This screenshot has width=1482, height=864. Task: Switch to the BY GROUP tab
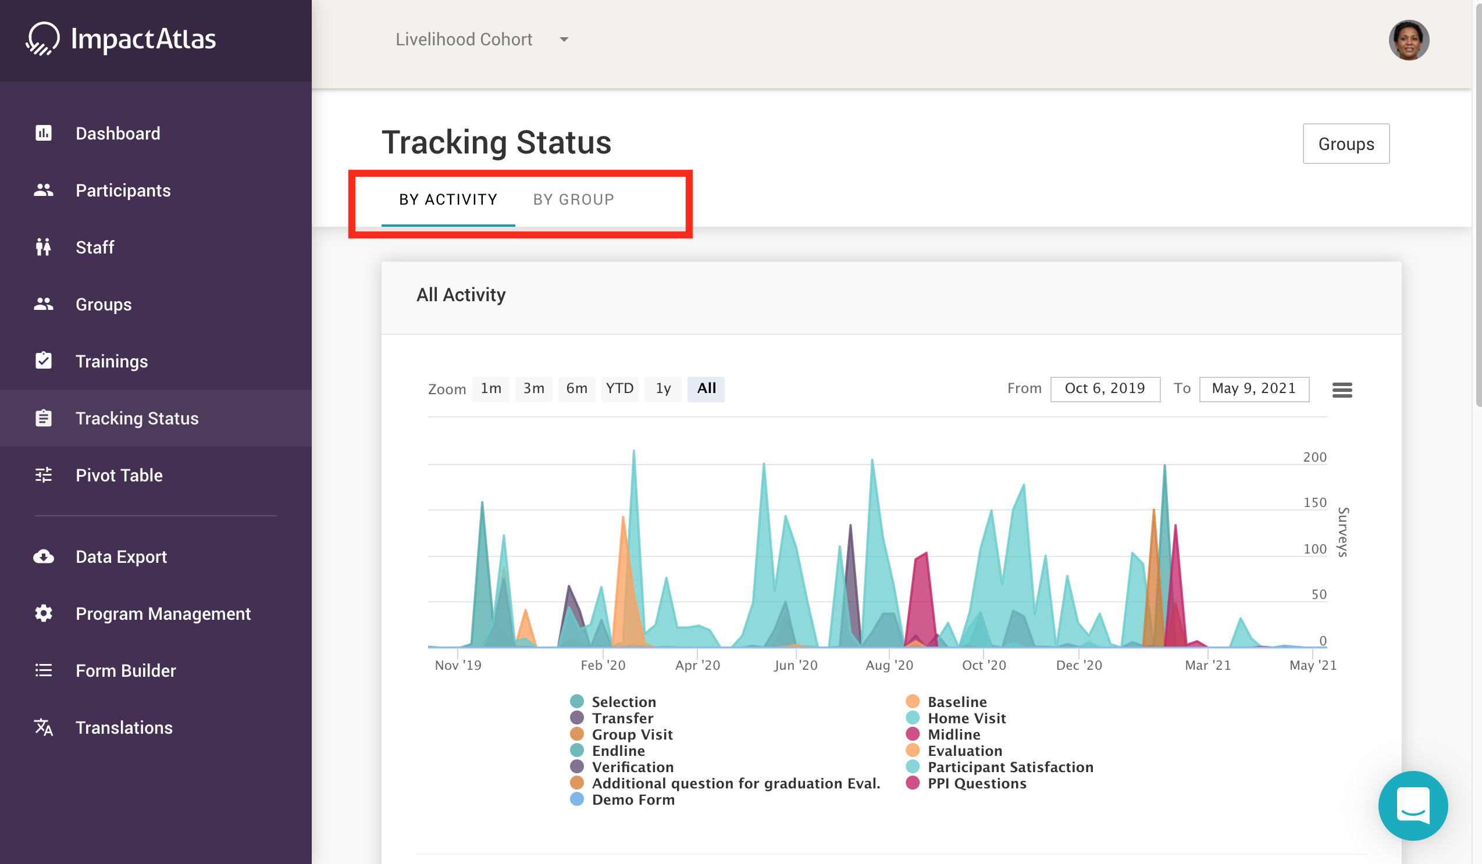coord(573,199)
